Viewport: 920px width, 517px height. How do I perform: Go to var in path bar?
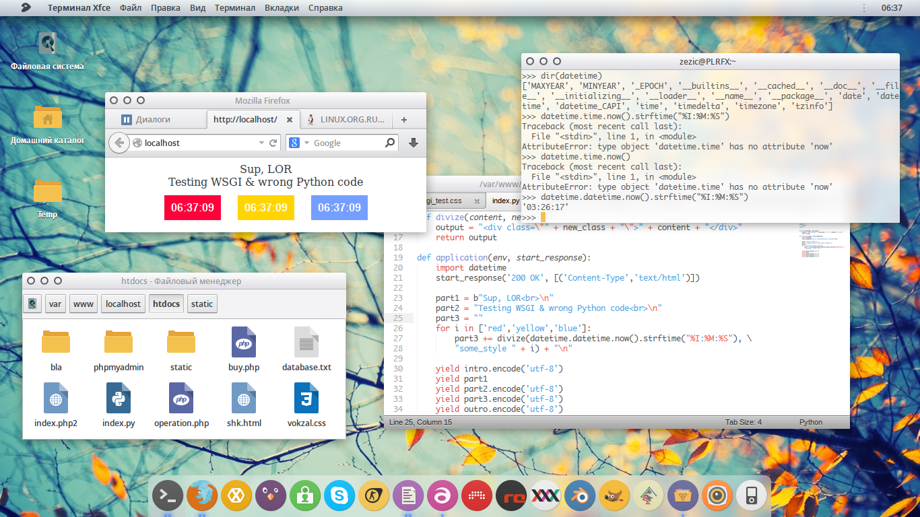click(x=55, y=304)
